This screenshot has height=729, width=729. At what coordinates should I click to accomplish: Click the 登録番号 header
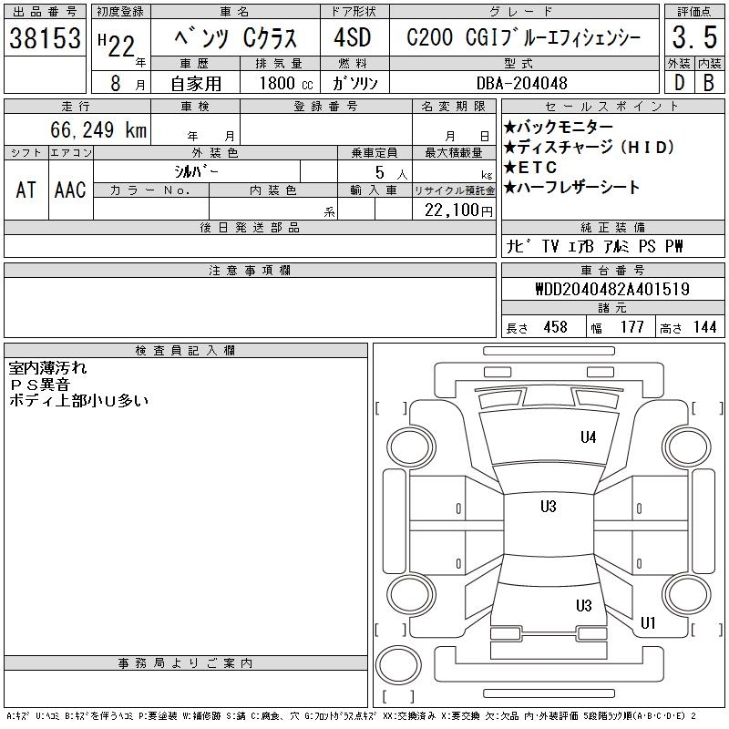click(326, 107)
